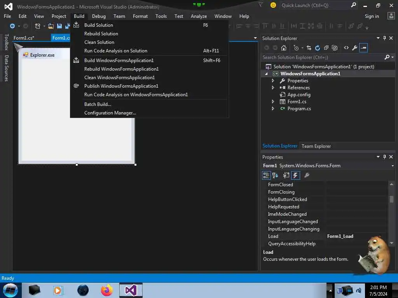Click the Quick Launch magnifier icon
This screenshot has height=298, width=398.
tap(353, 5)
